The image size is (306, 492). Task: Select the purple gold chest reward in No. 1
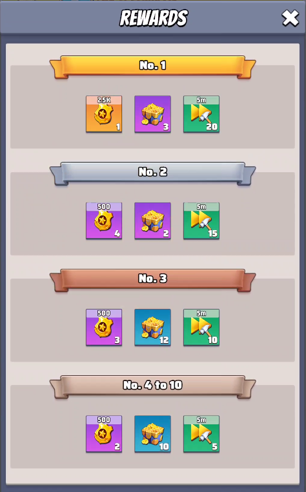pyautogui.click(x=153, y=114)
